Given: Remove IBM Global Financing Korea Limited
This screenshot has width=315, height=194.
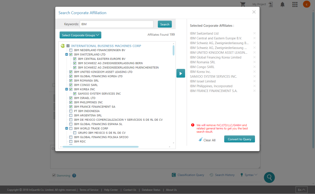Looking at the screenshot, I should pos(254,57).
